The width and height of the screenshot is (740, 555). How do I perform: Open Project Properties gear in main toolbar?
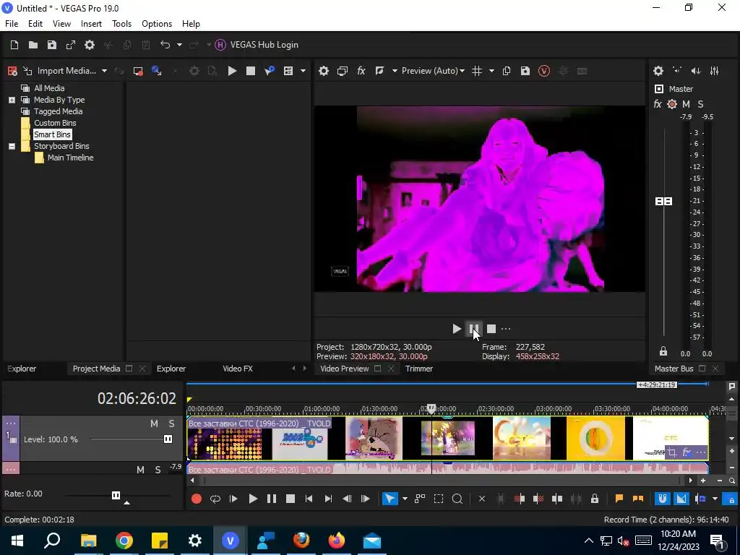[89, 45]
